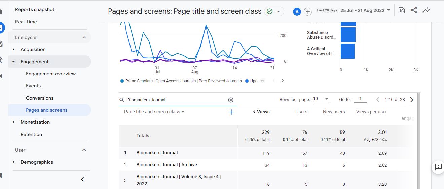This screenshot has width=444, height=189.
Task: Click the add comparison plus icon
Action: (307, 12)
